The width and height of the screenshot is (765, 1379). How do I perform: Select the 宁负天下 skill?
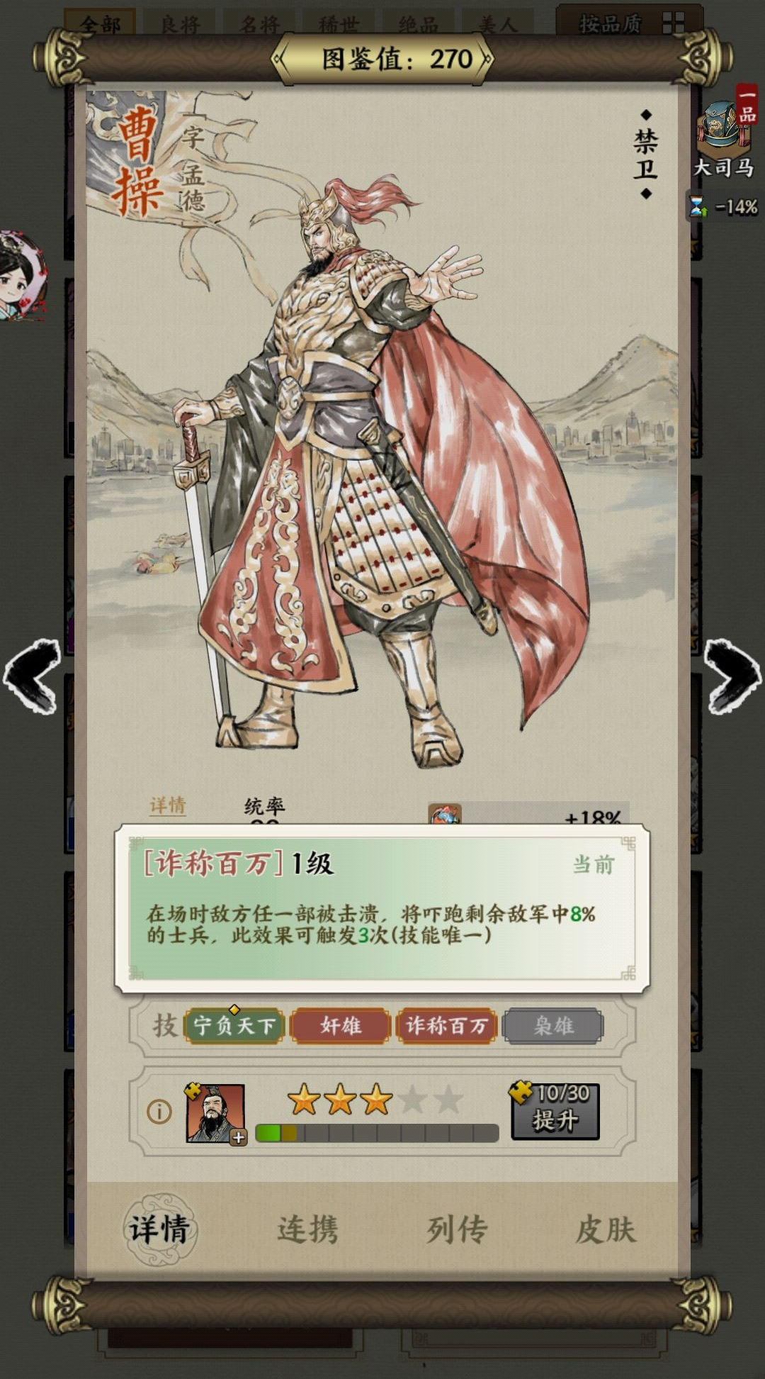pos(234,1026)
